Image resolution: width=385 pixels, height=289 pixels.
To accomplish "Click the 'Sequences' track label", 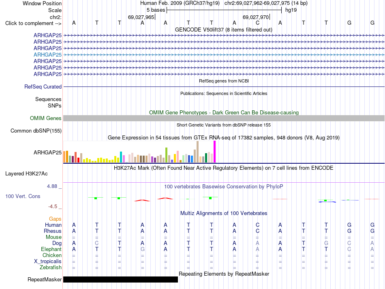I will click(x=48, y=99).
